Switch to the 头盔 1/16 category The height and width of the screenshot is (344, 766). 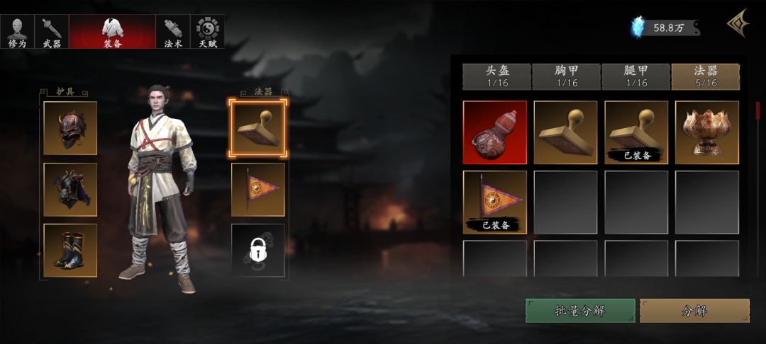click(x=496, y=76)
